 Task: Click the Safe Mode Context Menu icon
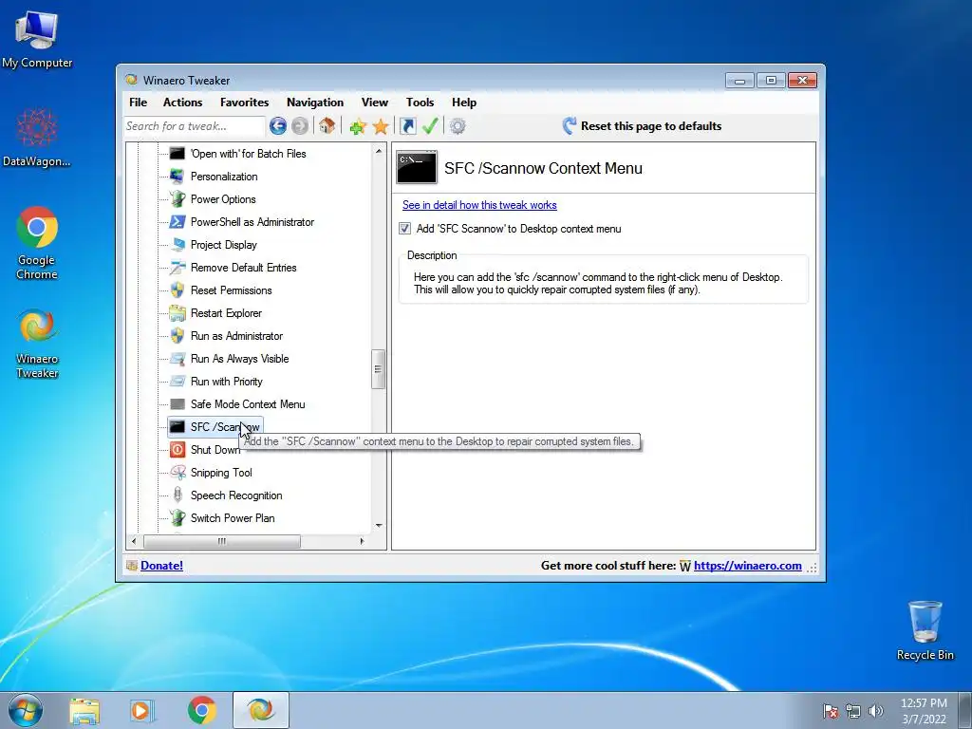click(178, 404)
